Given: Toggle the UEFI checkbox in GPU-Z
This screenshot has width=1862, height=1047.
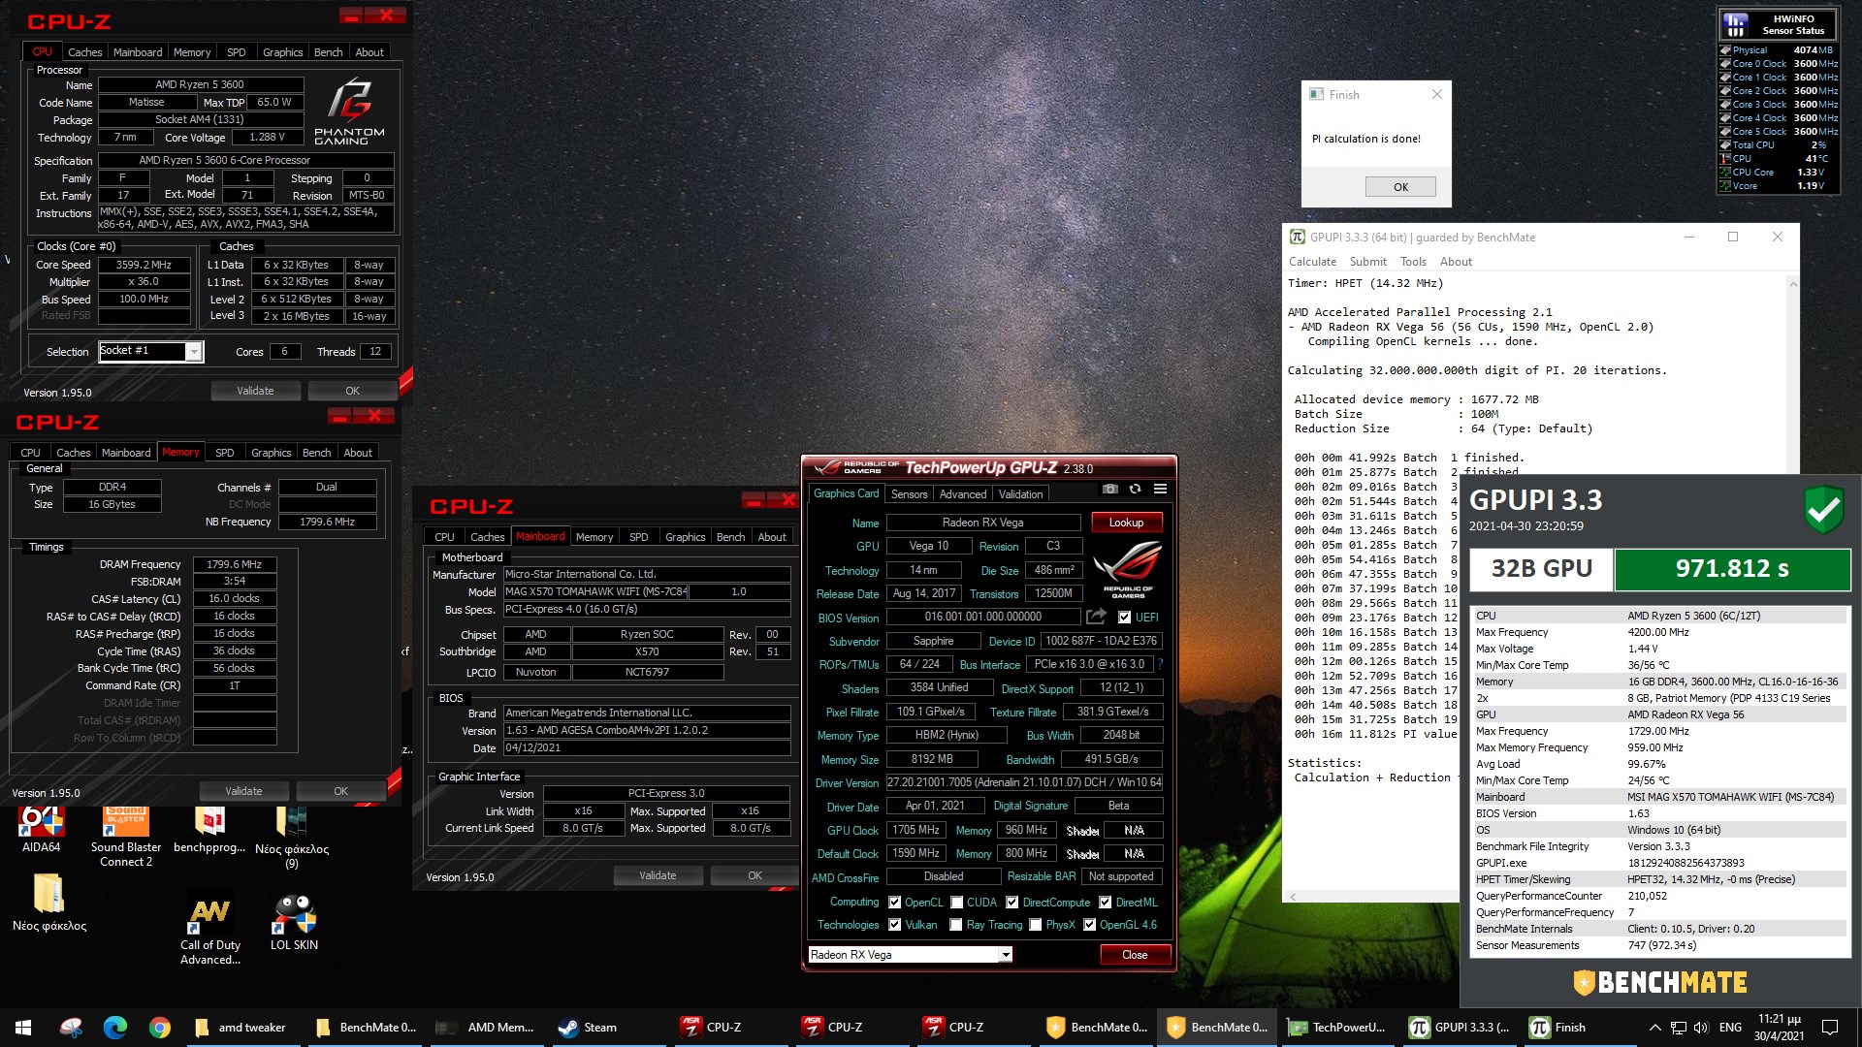Looking at the screenshot, I should (1124, 617).
